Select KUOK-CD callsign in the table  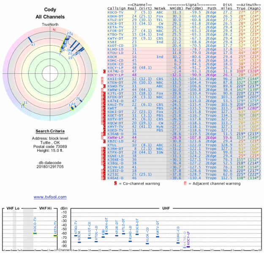[x=115, y=64]
